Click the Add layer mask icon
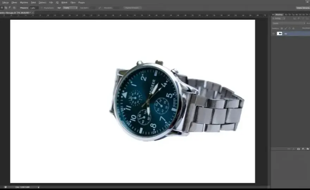310x190 pixels. (298, 149)
